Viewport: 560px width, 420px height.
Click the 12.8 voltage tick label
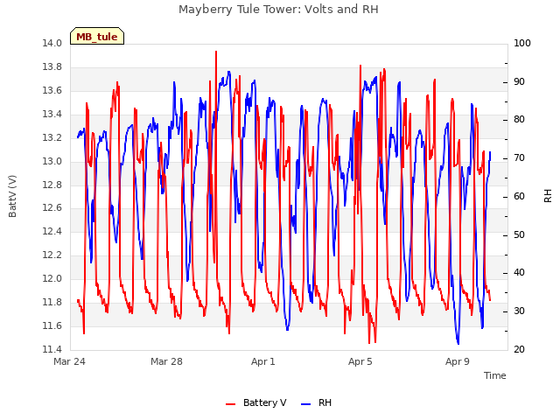52,185
